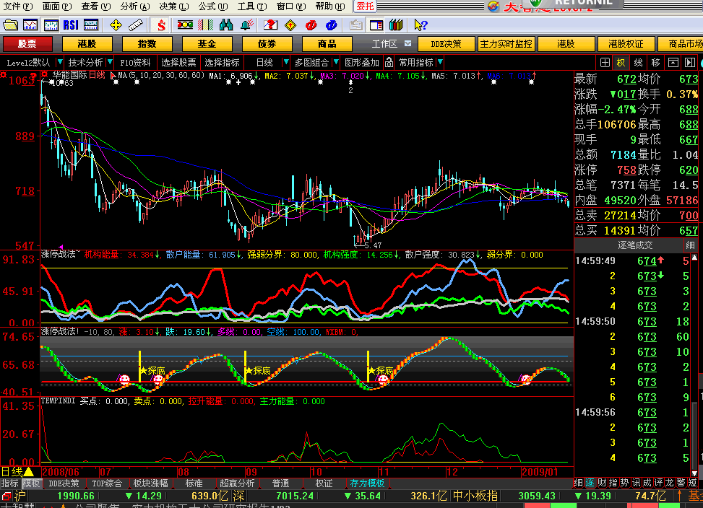Switch right panel to 势 trend view
Screen dimensions: 703x508
pyautogui.click(x=624, y=483)
